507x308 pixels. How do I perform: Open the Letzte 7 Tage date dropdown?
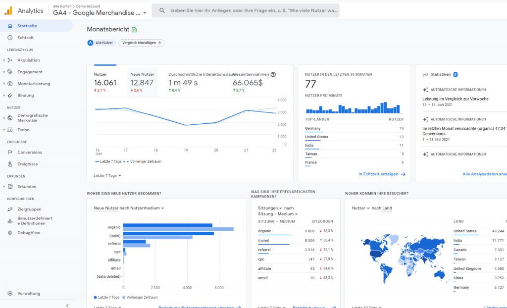coord(107,175)
